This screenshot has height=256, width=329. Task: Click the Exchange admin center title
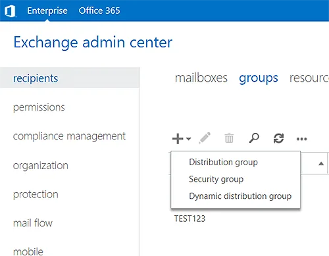point(93,42)
